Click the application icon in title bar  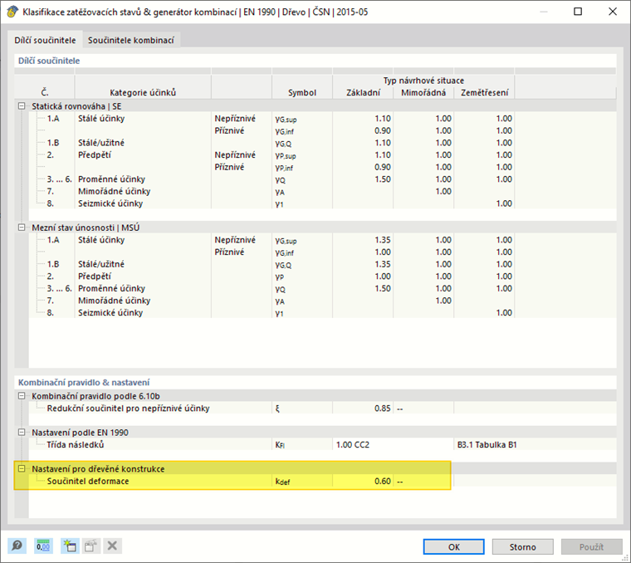click(12, 12)
